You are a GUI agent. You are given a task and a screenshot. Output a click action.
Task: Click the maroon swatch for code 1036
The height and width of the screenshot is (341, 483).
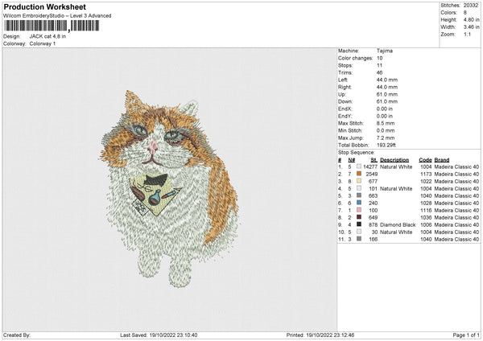[359, 217]
